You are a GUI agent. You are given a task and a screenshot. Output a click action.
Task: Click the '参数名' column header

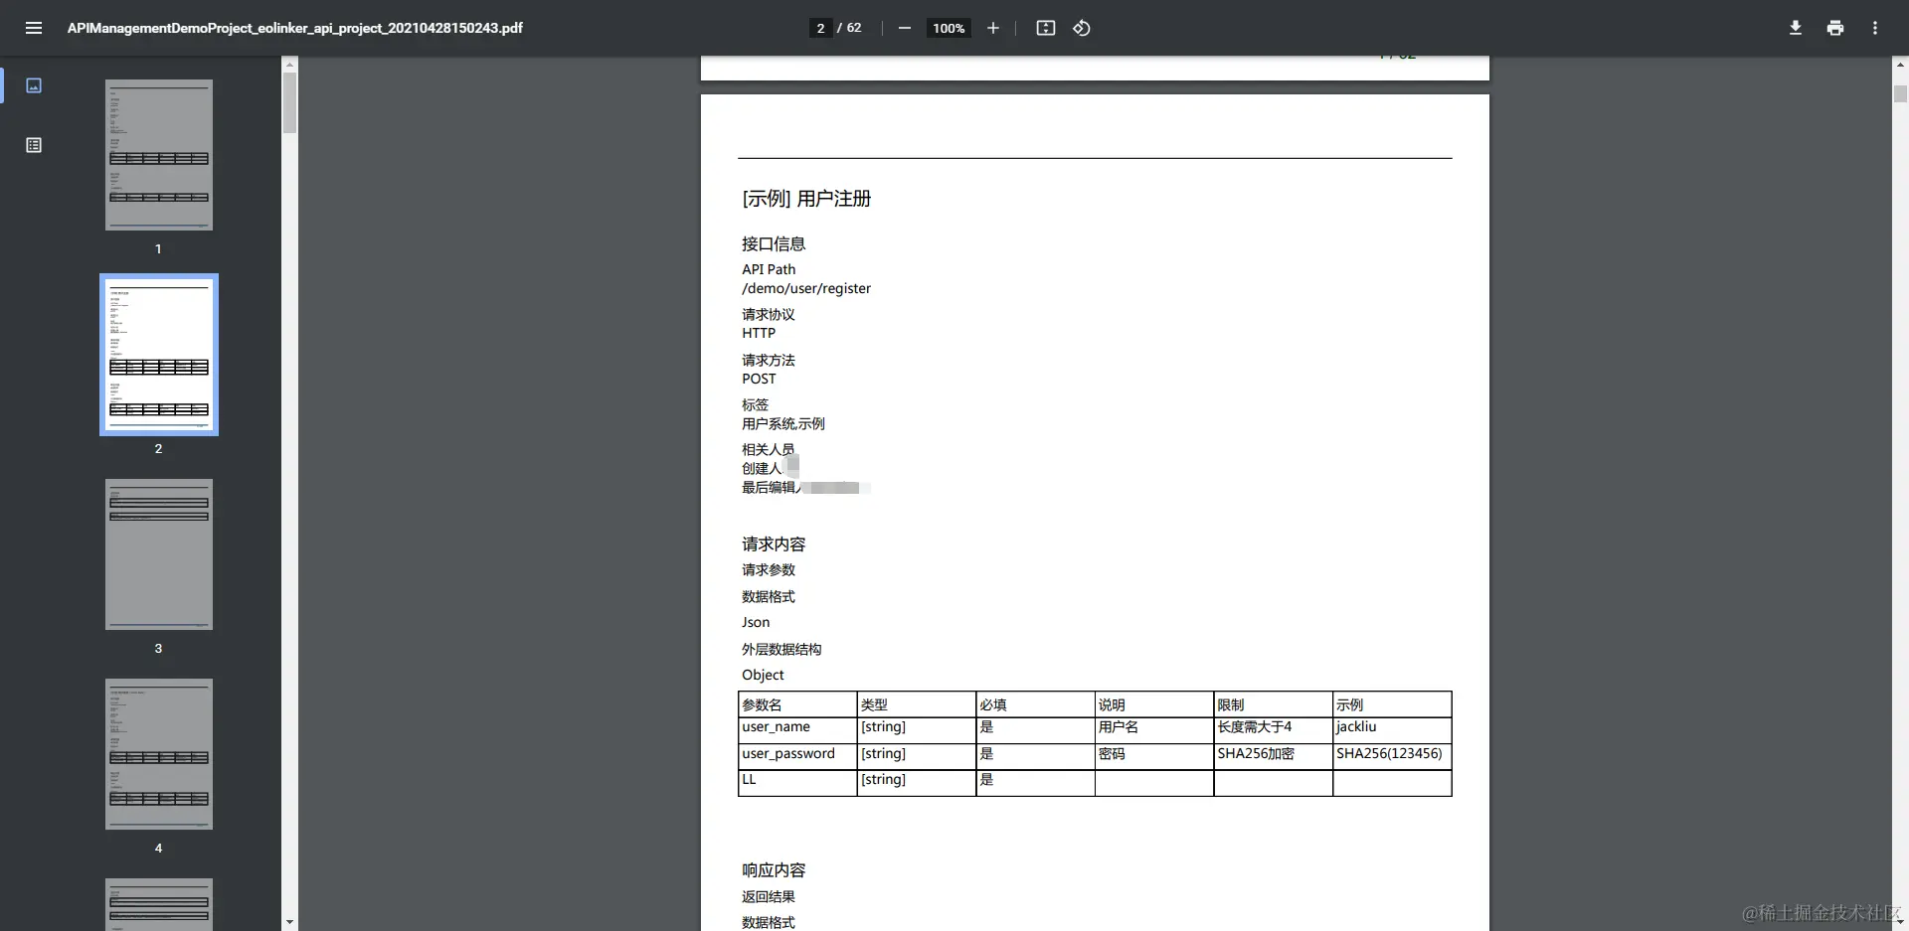point(797,704)
